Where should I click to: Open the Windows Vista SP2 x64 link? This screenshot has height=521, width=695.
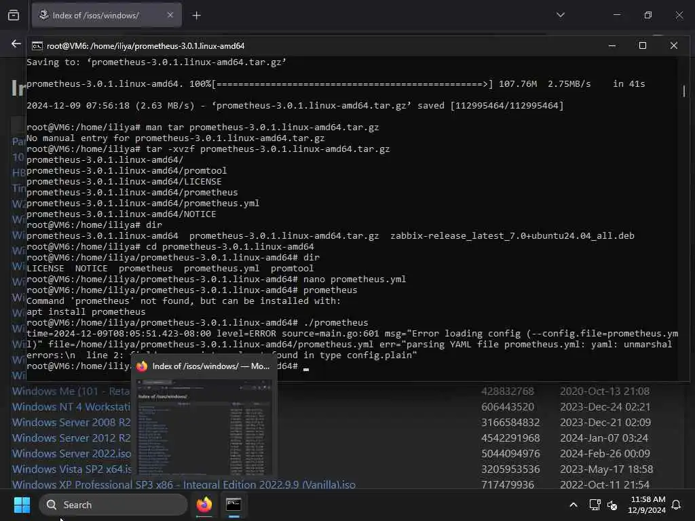72,469
